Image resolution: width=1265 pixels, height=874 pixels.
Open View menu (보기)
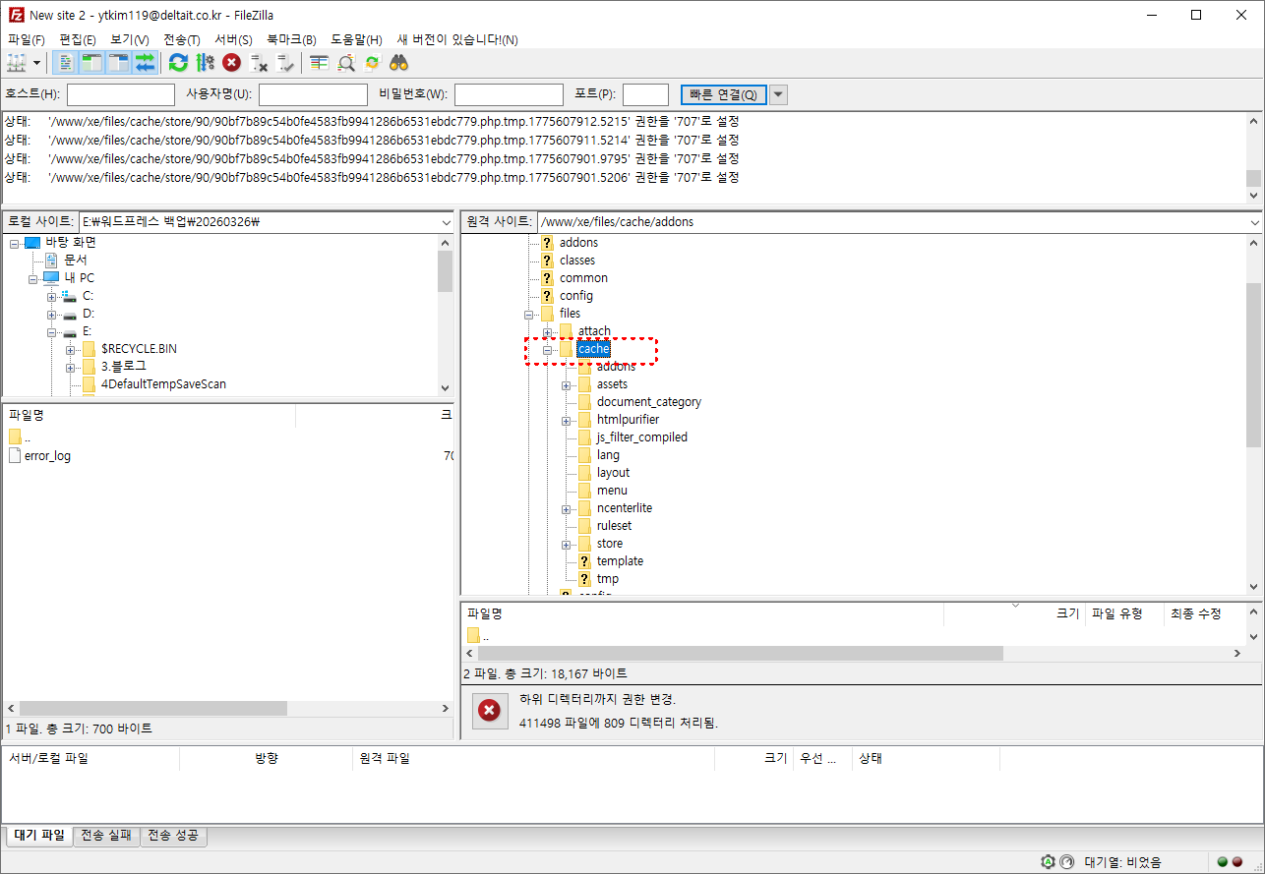point(130,39)
